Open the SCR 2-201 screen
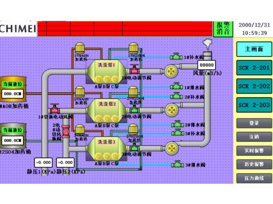 pos(254,68)
